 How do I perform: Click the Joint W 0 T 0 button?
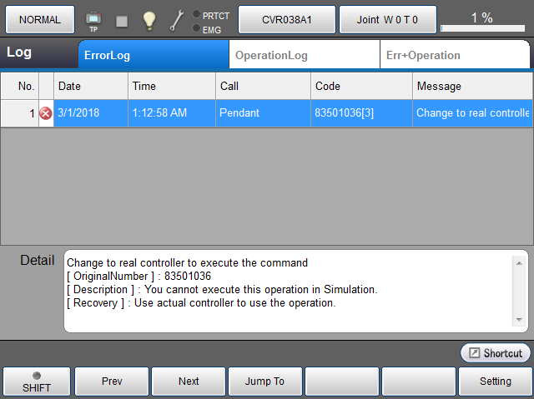[x=387, y=19]
